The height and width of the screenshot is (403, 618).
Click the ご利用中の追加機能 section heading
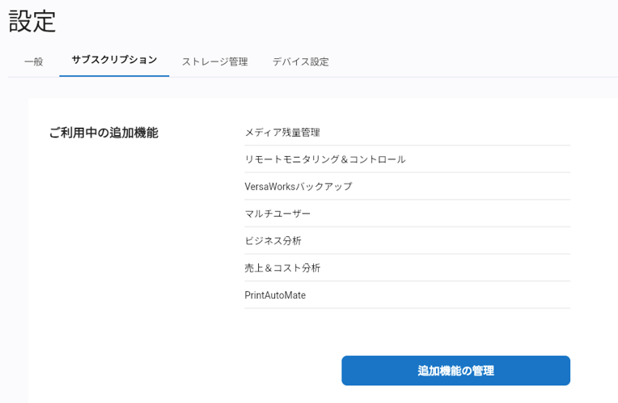tap(104, 133)
